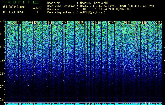165x105 pixels.
Task: Select the Ogata-vill. Akita-Pref. JAPAN location text
Action: pos(117,6)
